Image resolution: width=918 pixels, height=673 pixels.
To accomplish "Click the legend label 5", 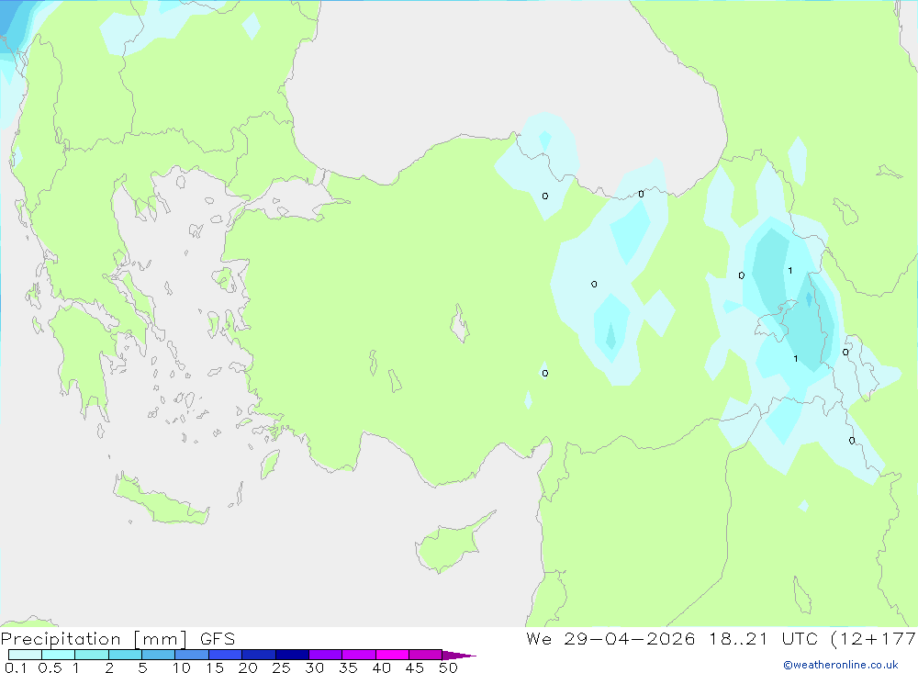I will tap(142, 667).
